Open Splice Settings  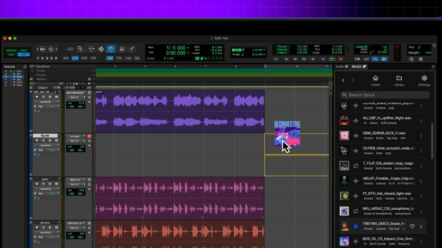424,81
